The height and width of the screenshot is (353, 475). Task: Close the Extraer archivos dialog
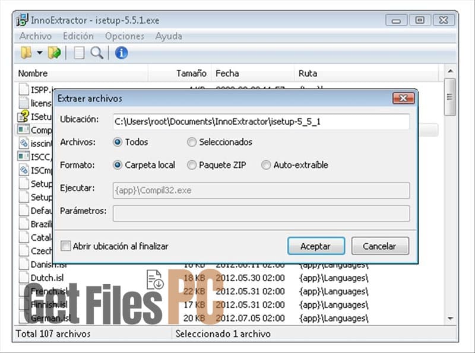(404, 98)
